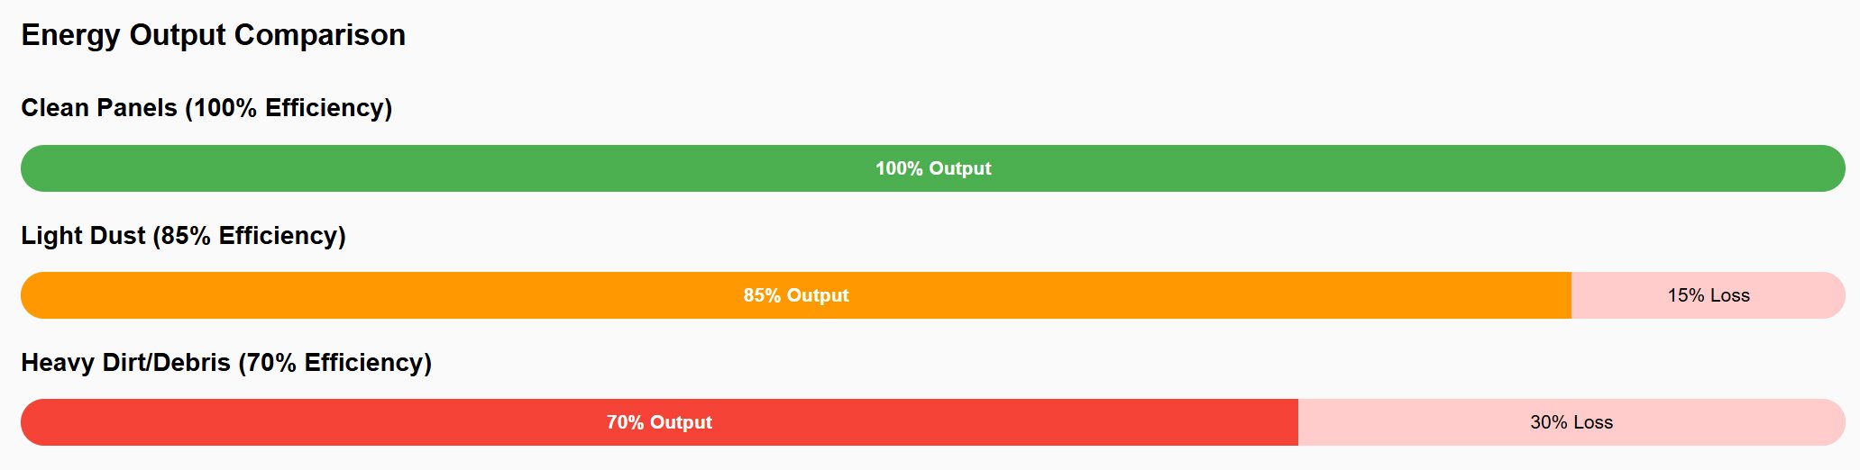The width and height of the screenshot is (1860, 470).
Task: Click the 85% Output text
Action: tap(796, 295)
